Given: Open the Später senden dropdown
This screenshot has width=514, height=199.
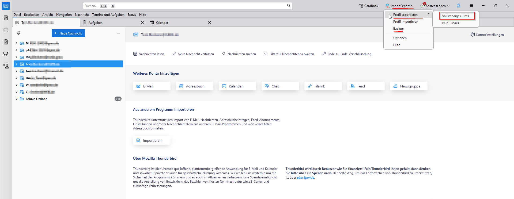Looking at the screenshot, I should (x=435, y=6).
